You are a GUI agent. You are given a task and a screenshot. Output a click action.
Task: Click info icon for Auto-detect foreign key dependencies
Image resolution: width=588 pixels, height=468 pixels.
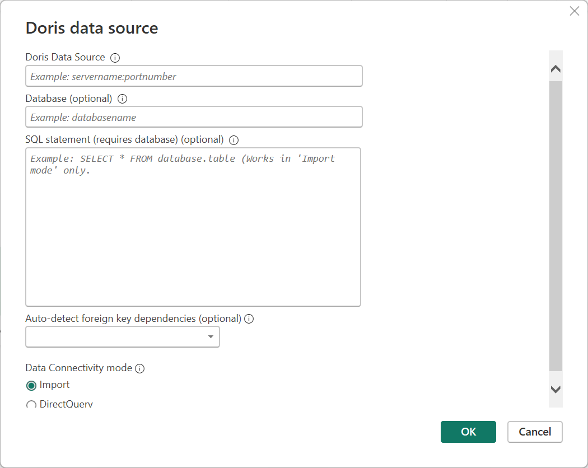pos(249,319)
